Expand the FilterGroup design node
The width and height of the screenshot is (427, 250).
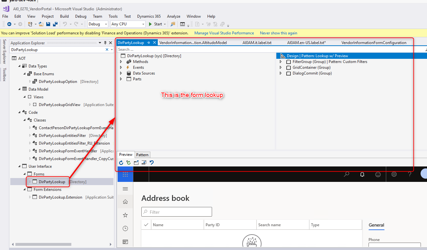[x=281, y=61]
